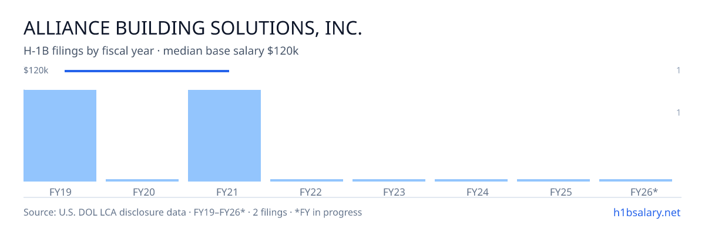Click the FY19 axis label

point(60,192)
